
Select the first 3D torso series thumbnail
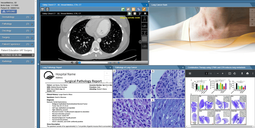click(x=145, y=19)
